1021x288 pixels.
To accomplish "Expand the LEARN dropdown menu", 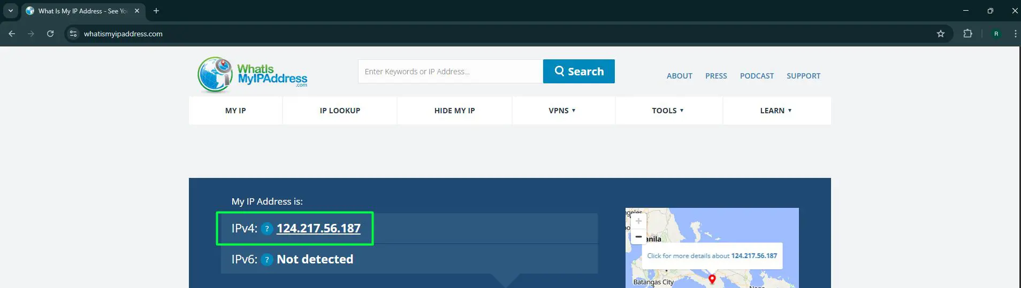I will pos(776,111).
